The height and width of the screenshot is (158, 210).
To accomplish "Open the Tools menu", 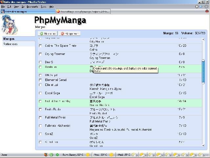I will [x=44, y=7].
